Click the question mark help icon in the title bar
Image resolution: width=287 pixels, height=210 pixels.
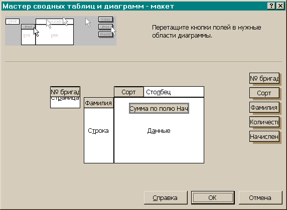271,6
